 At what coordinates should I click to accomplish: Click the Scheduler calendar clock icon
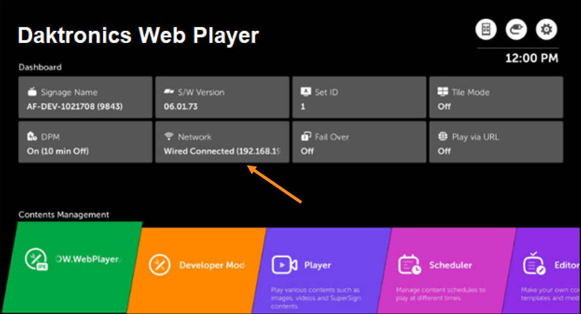click(409, 265)
